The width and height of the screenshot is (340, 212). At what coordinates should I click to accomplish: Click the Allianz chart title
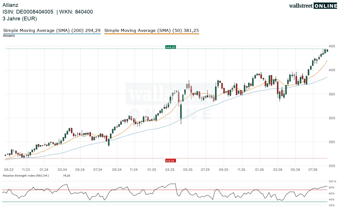click(x=10, y=5)
